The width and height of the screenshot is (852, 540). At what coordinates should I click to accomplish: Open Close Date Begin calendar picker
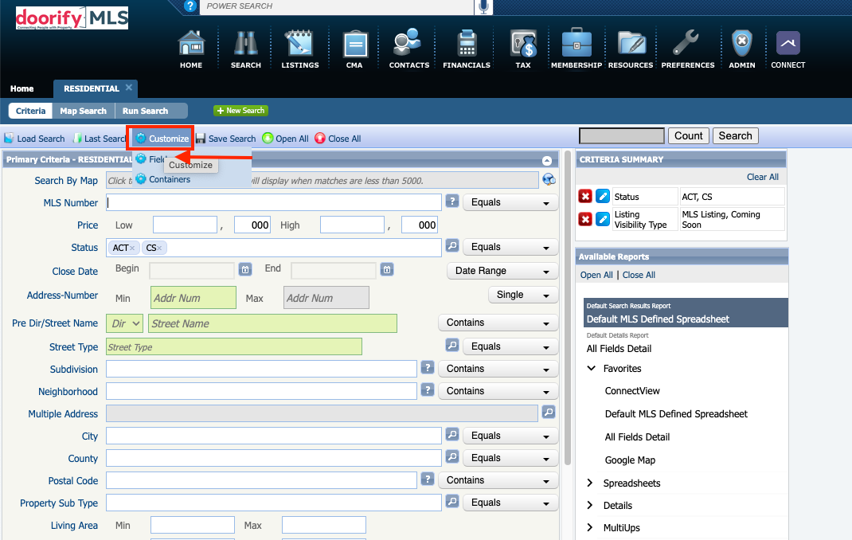[x=246, y=270]
